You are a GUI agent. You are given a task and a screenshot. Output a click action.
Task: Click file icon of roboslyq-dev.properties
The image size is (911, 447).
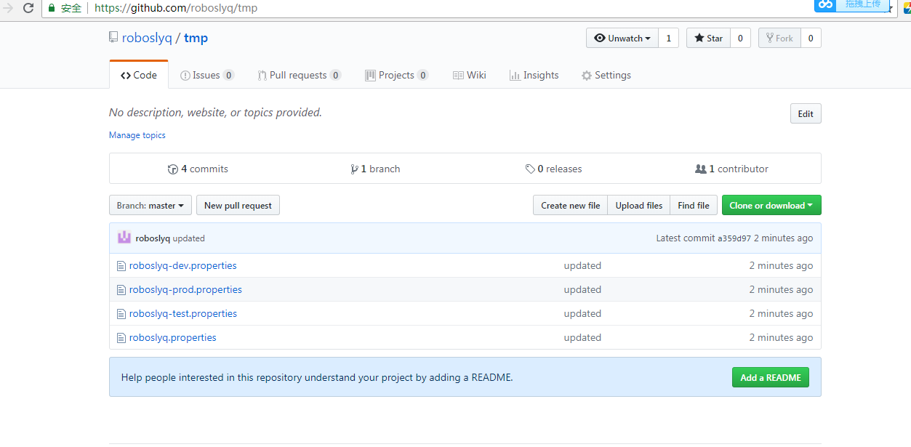pos(121,266)
